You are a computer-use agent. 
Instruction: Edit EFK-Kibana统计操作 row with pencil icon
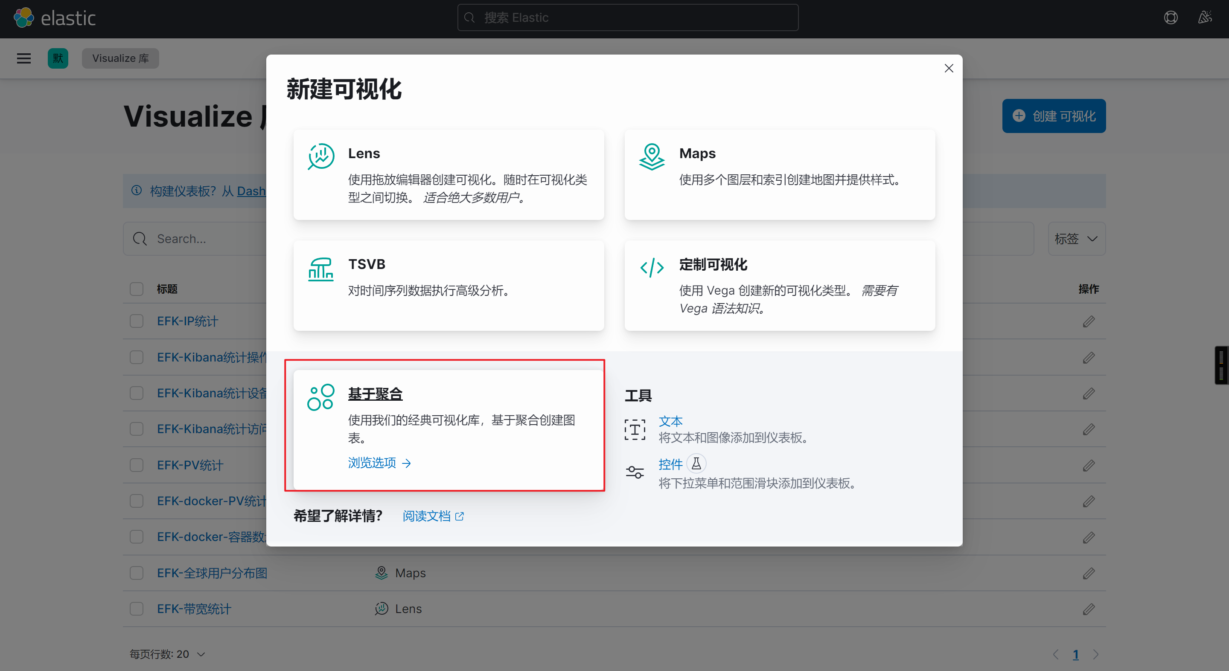[x=1088, y=357]
